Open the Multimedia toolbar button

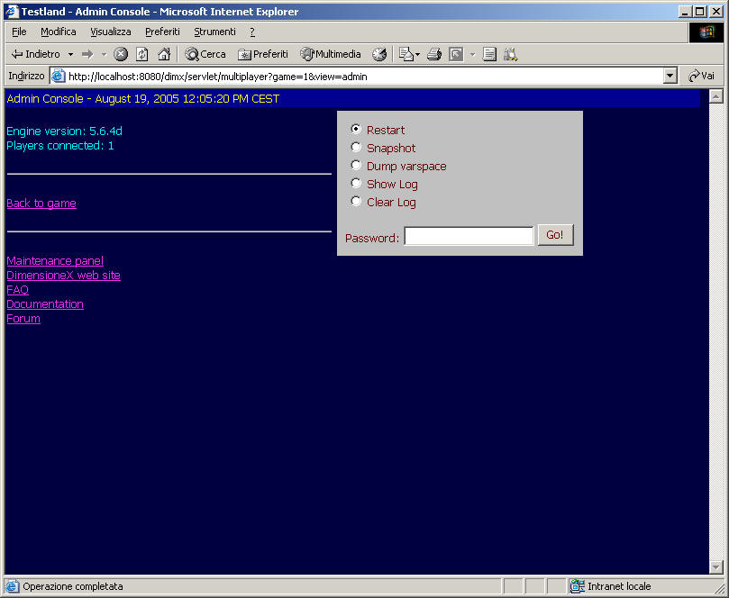pyautogui.click(x=330, y=54)
